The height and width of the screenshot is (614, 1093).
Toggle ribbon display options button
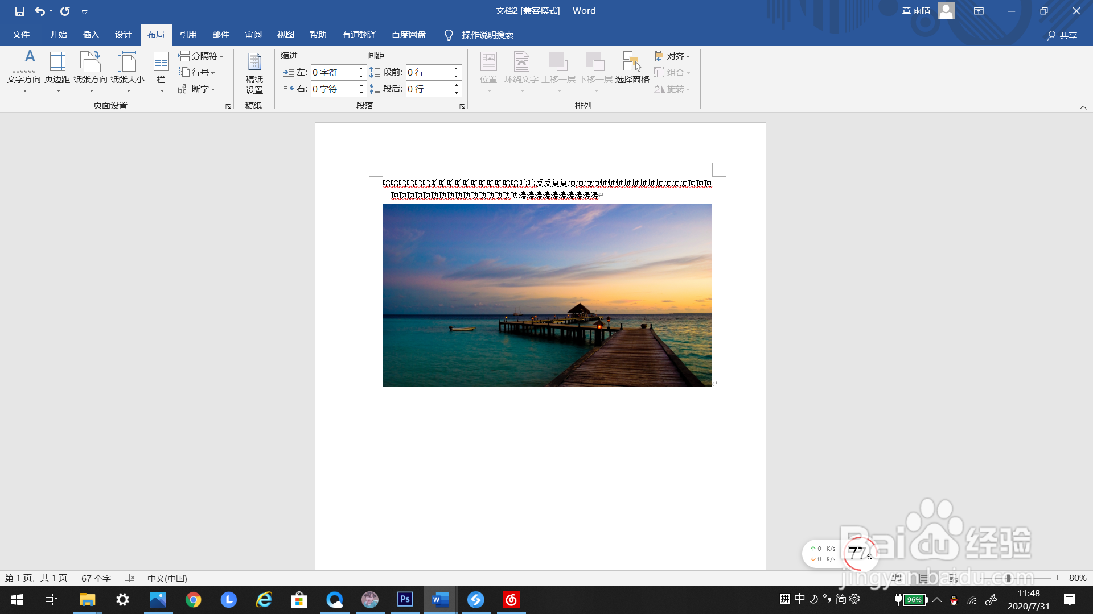pos(979,11)
